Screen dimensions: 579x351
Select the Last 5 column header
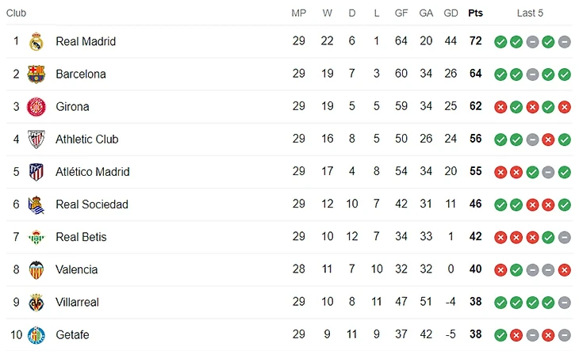tap(530, 13)
